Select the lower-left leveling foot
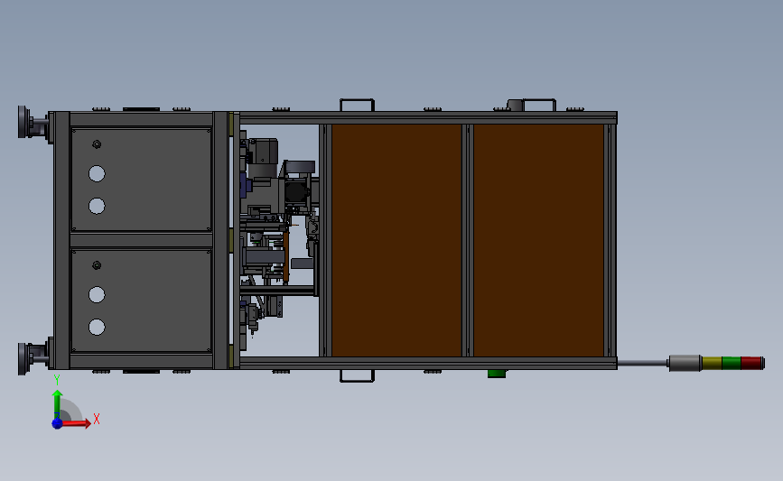783x481 pixels. 33,358
